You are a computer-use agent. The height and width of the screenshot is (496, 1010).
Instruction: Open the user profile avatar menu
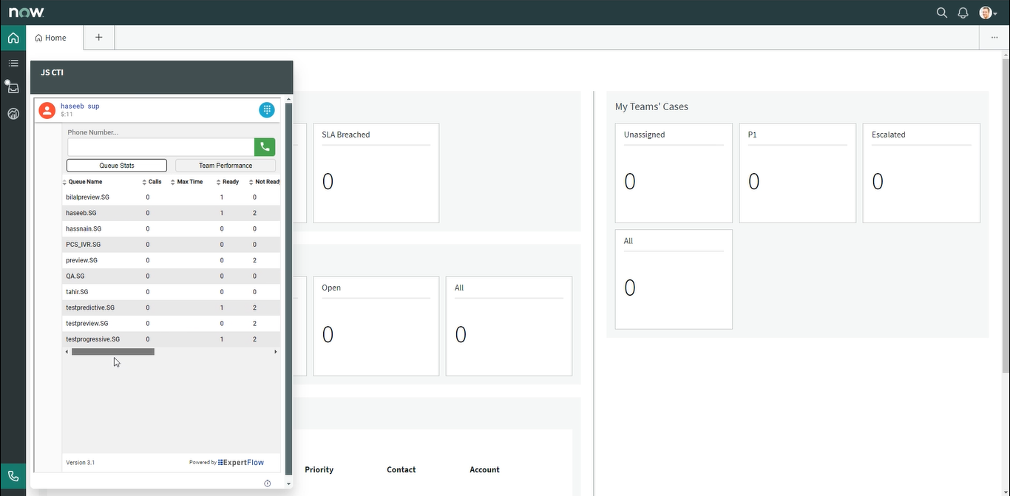(986, 13)
